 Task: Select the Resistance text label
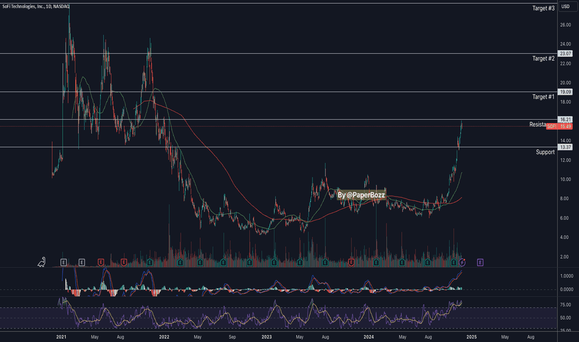coord(538,124)
